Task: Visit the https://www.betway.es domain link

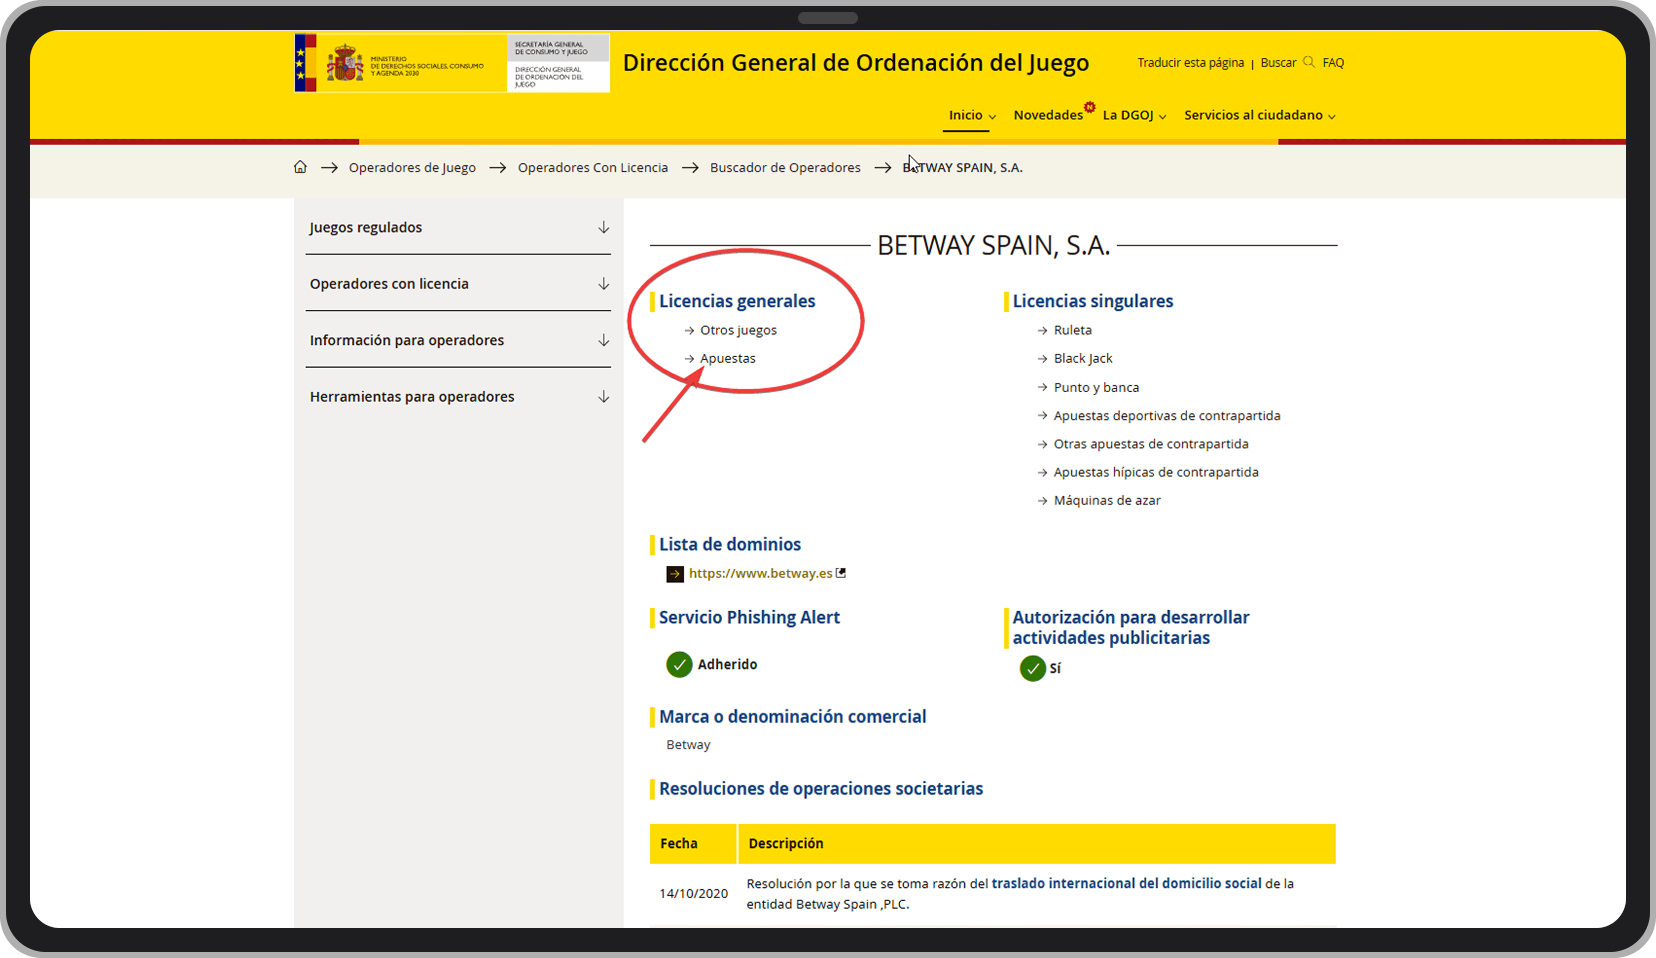Action: [x=760, y=573]
